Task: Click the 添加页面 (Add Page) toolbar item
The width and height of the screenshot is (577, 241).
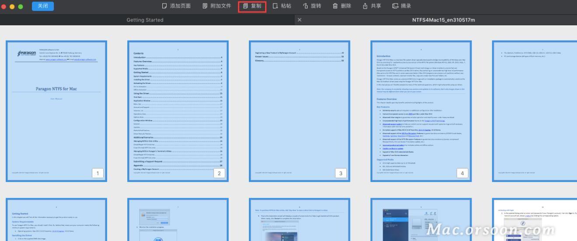Action: (x=176, y=6)
